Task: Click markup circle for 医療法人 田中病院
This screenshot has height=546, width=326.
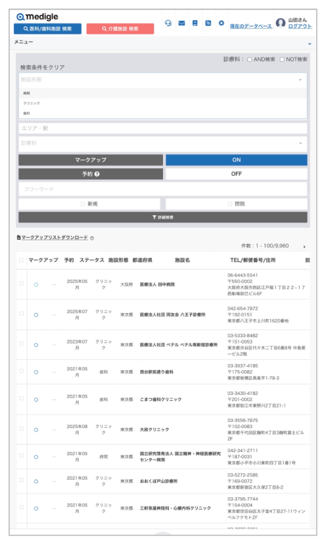Action: coord(36,285)
